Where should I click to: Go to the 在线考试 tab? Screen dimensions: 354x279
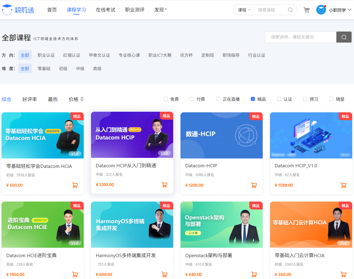click(x=106, y=10)
